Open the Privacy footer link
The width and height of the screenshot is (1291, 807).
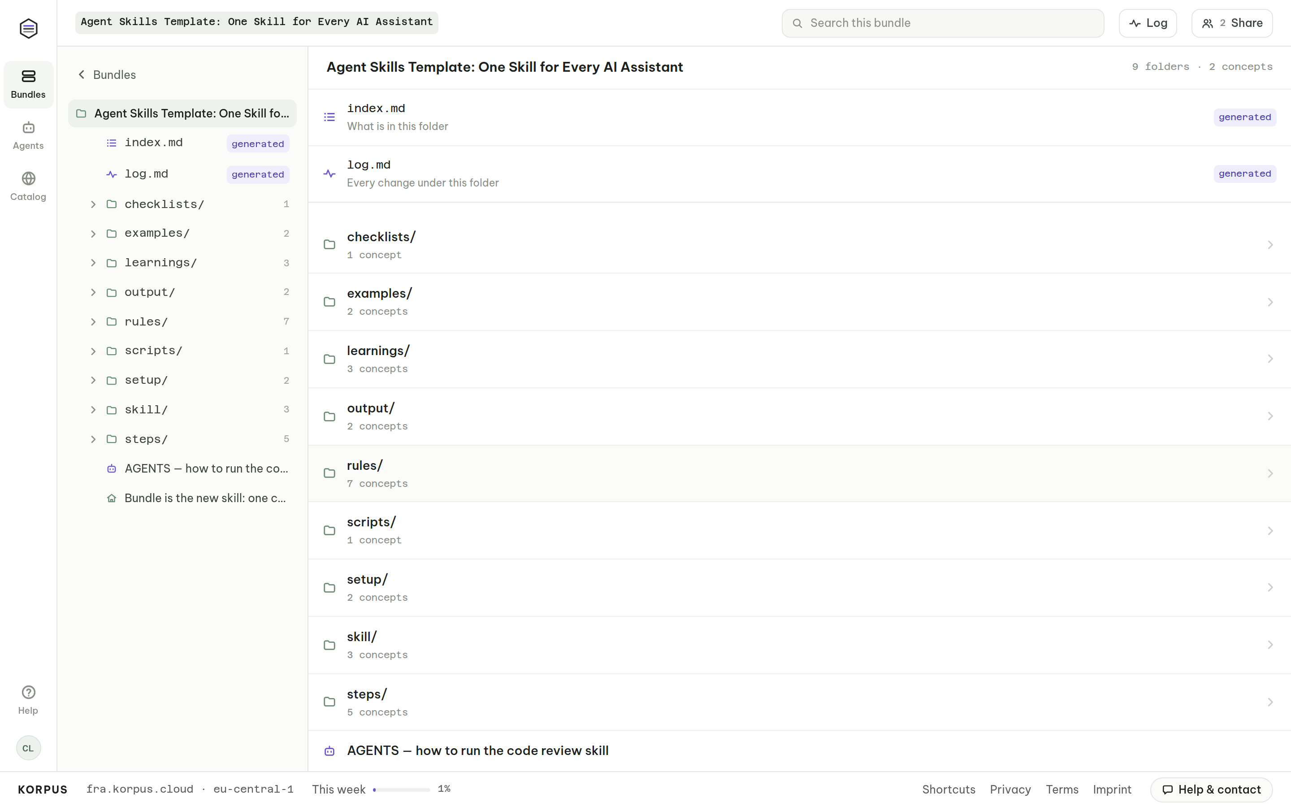point(1010,790)
